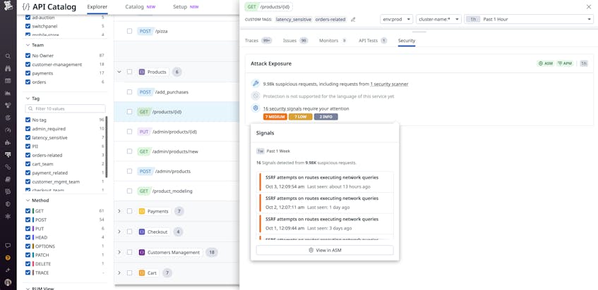This screenshot has height=290, width=598.
Task: Open the Traces tab
Action: click(x=258, y=40)
